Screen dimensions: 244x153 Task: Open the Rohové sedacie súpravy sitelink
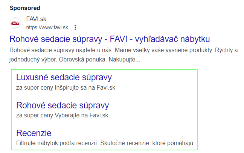63,105
